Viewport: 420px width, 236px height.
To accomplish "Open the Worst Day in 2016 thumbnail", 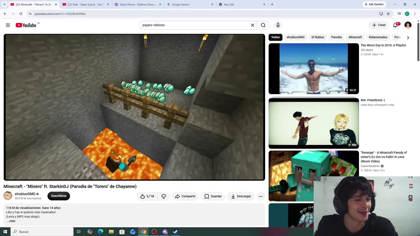I will click(314, 69).
